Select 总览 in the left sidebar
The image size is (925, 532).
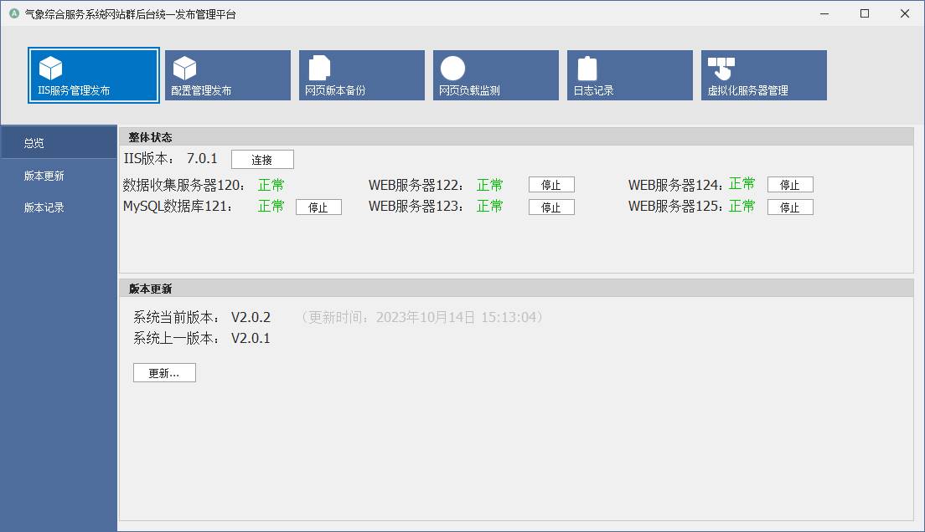[59, 142]
